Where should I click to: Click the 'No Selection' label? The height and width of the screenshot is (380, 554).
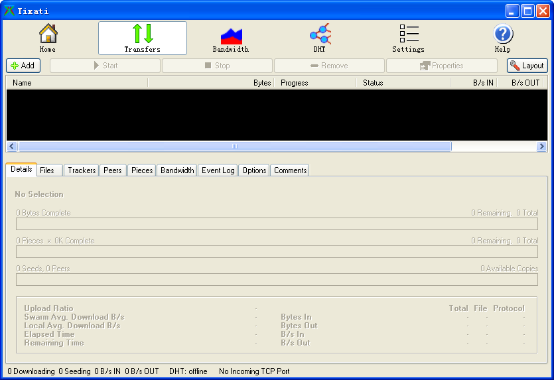coord(39,194)
